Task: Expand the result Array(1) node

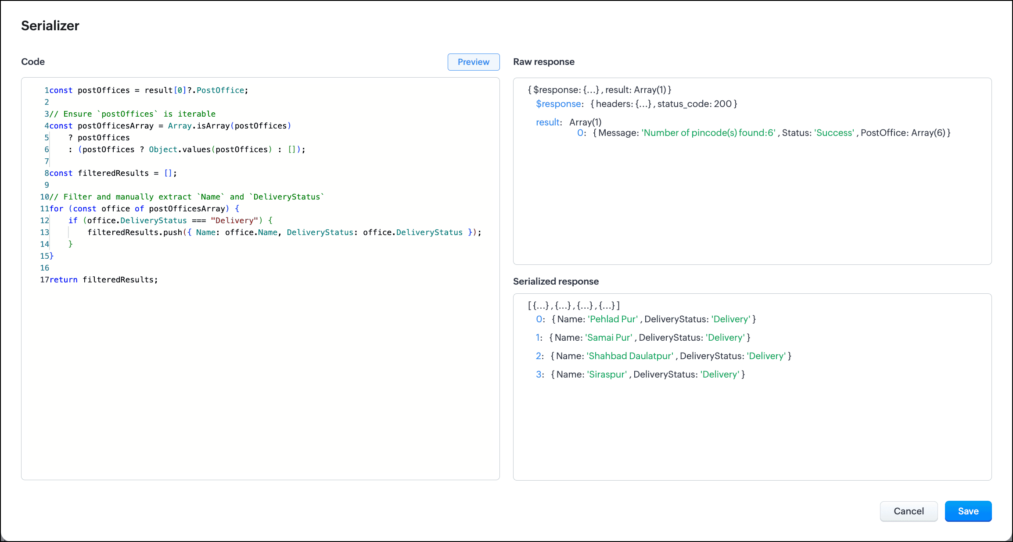Action: click(x=548, y=122)
